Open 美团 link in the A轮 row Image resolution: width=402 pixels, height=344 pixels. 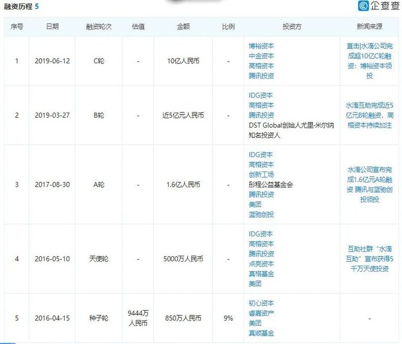click(x=255, y=205)
